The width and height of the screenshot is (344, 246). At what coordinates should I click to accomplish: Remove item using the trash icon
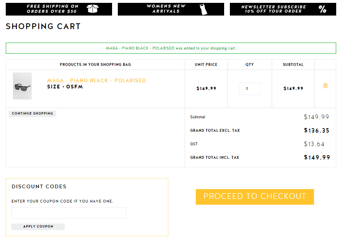click(x=326, y=86)
